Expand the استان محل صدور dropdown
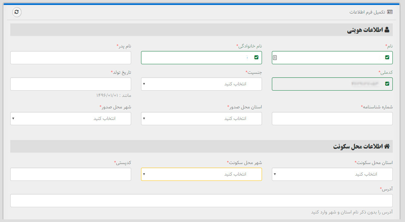The image size is (405, 222). coord(201,119)
